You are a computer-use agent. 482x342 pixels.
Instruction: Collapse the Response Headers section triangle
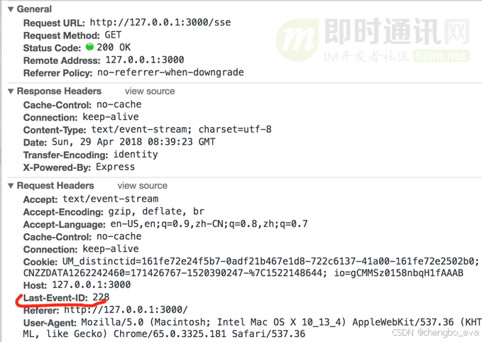click(11, 92)
